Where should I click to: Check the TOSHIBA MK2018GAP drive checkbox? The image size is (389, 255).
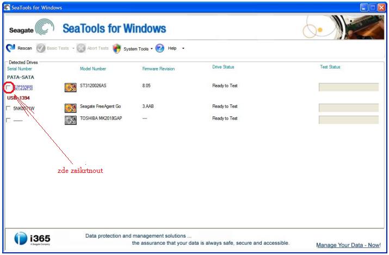pyautogui.click(x=8, y=120)
